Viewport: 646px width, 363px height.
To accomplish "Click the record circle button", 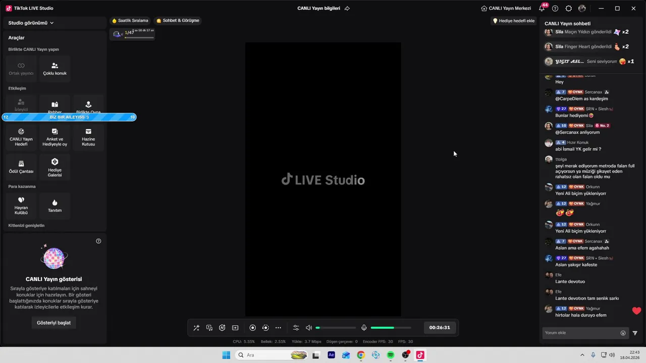I will click(x=253, y=328).
